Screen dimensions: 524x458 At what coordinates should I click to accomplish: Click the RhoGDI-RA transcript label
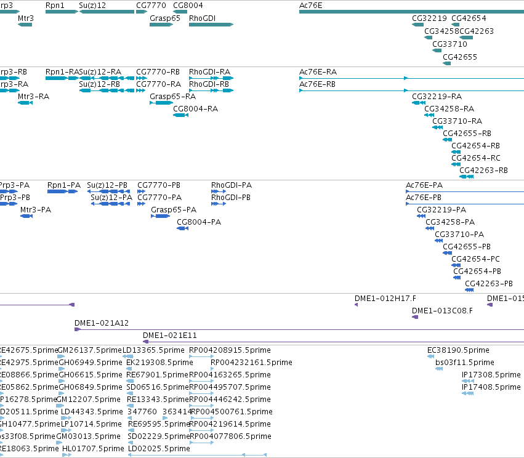[209, 72]
